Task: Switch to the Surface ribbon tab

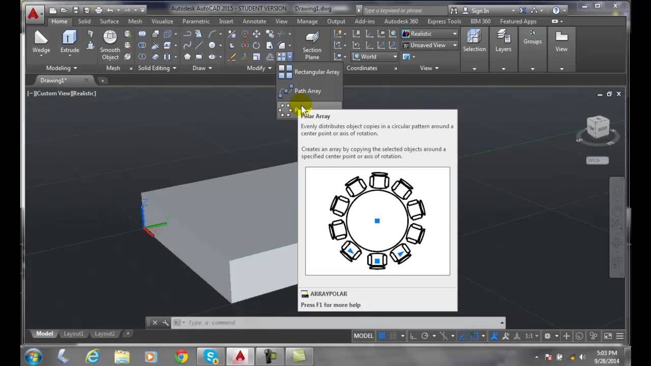Action: pos(109,21)
